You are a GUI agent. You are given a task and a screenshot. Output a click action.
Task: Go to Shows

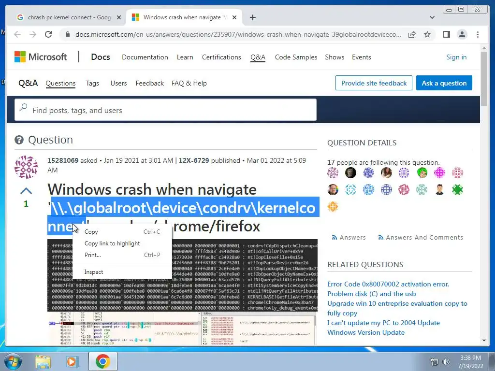pyautogui.click(x=335, y=57)
